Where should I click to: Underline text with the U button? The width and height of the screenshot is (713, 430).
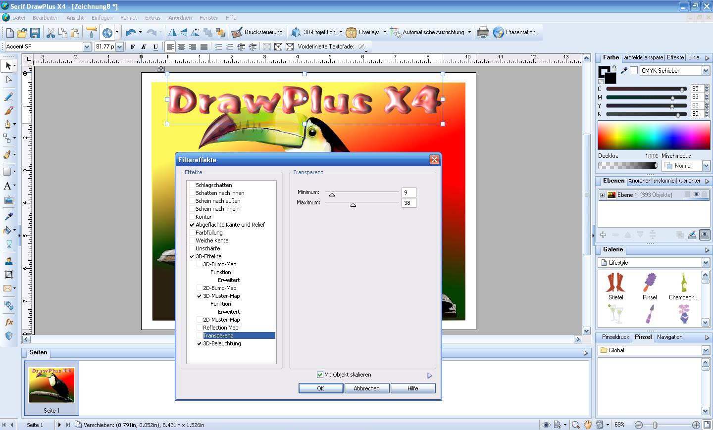pos(155,47)
